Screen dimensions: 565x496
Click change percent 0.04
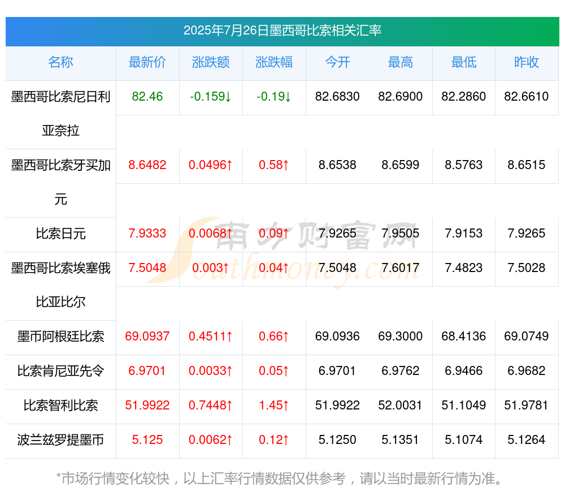click(274, 268)
